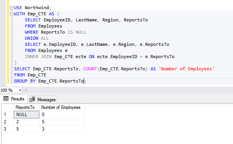Click the IS NULL condition text
233x144 pixels.
77,32
